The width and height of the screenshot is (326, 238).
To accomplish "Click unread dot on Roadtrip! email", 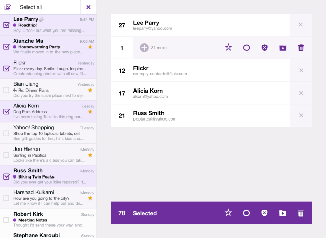I will tap(15, 25).
